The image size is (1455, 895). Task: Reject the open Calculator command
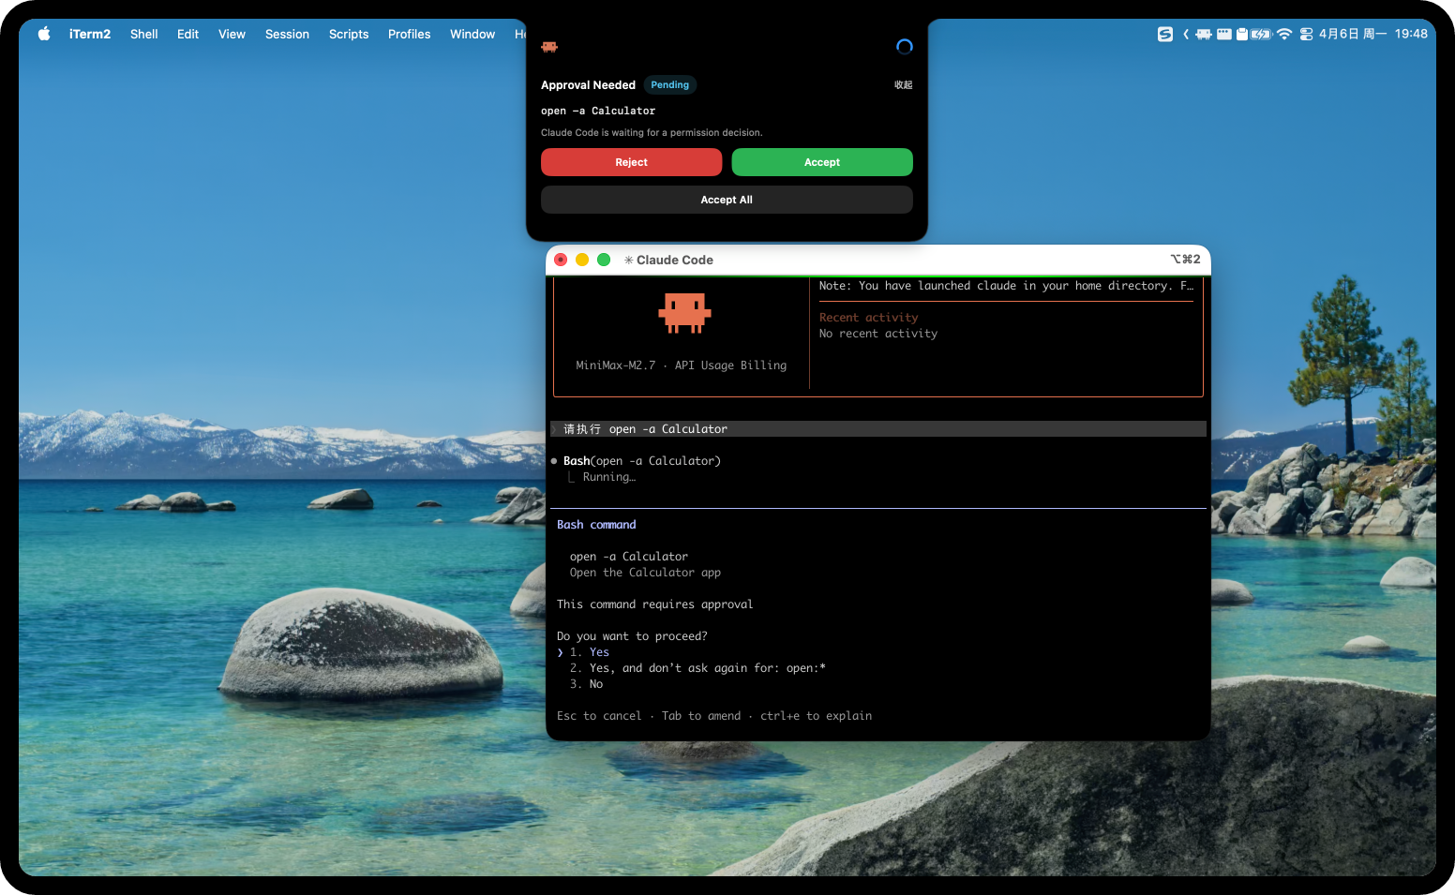pos(632,162)
